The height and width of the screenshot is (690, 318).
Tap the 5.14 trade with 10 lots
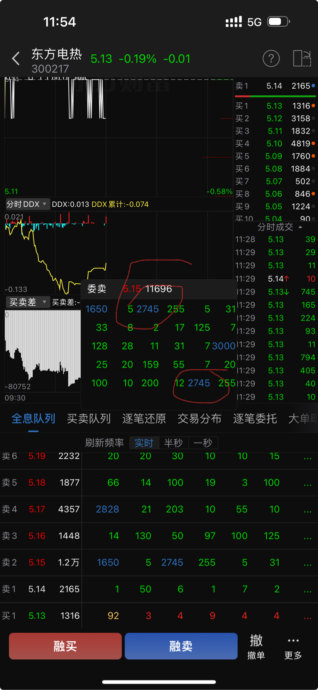[275, 279]
